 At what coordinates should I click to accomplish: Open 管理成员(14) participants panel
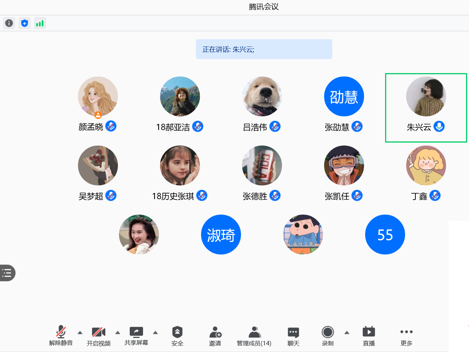pos(254,336)
